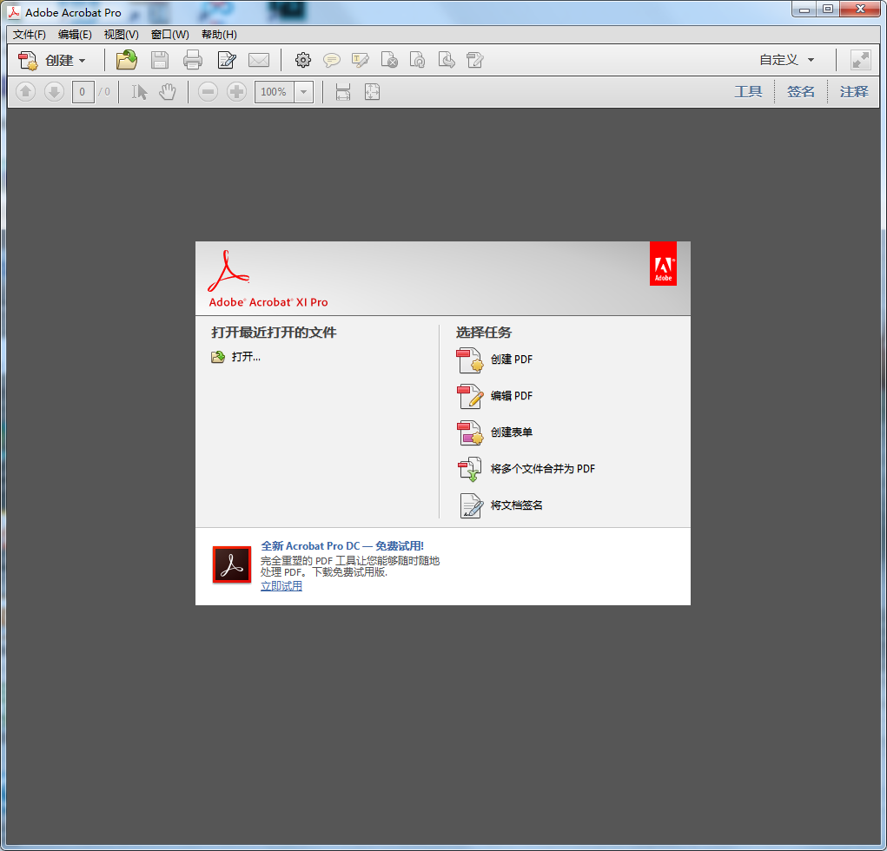Image resolution: width=887 pixels, height=851 pixels.
Task: Expand the 自定义 toolbar dropdown
Action: [787, 60]
